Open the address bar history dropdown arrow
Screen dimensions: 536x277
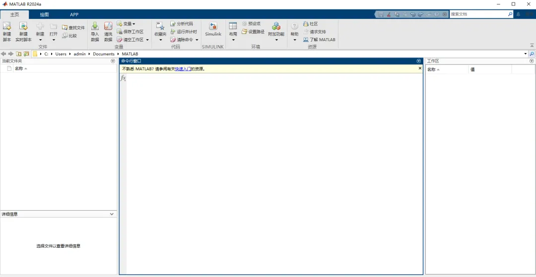[x=526, y=54]
